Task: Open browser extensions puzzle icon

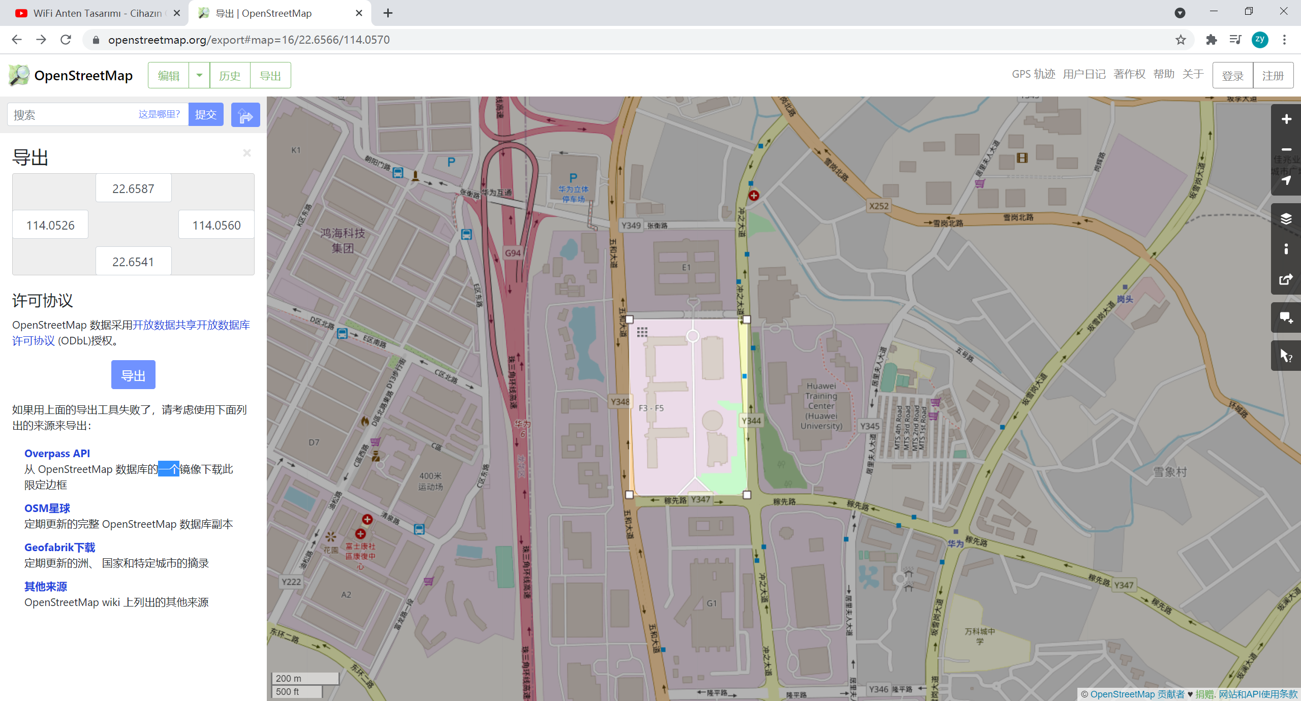Action: click(x=1212, y=40)
